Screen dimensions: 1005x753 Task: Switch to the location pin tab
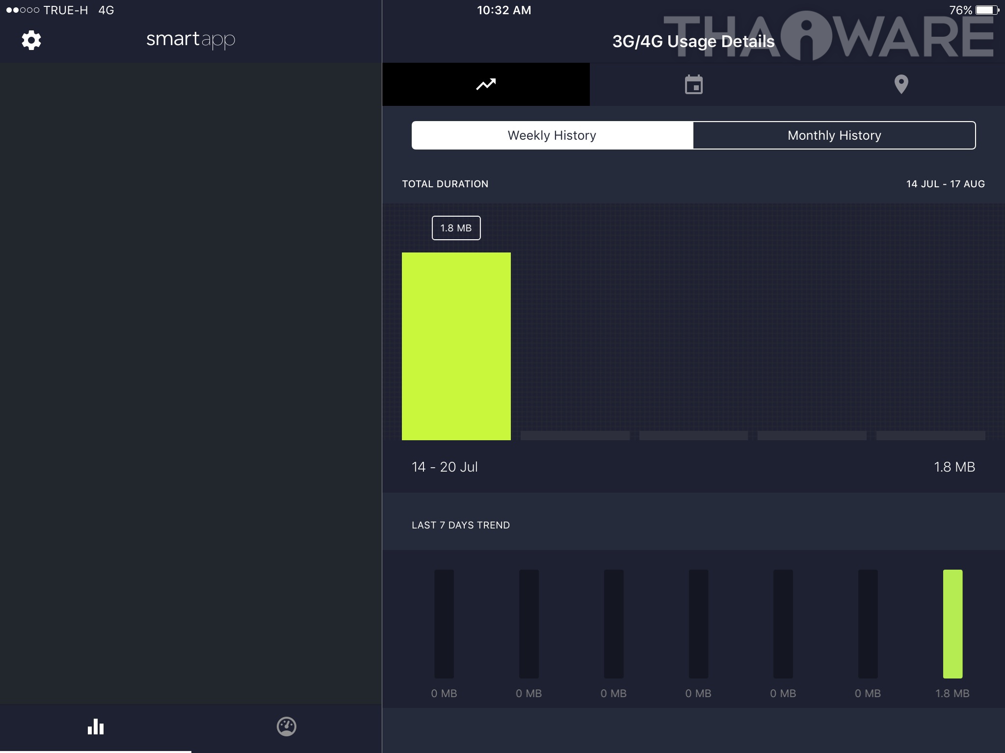pos(901,84)
